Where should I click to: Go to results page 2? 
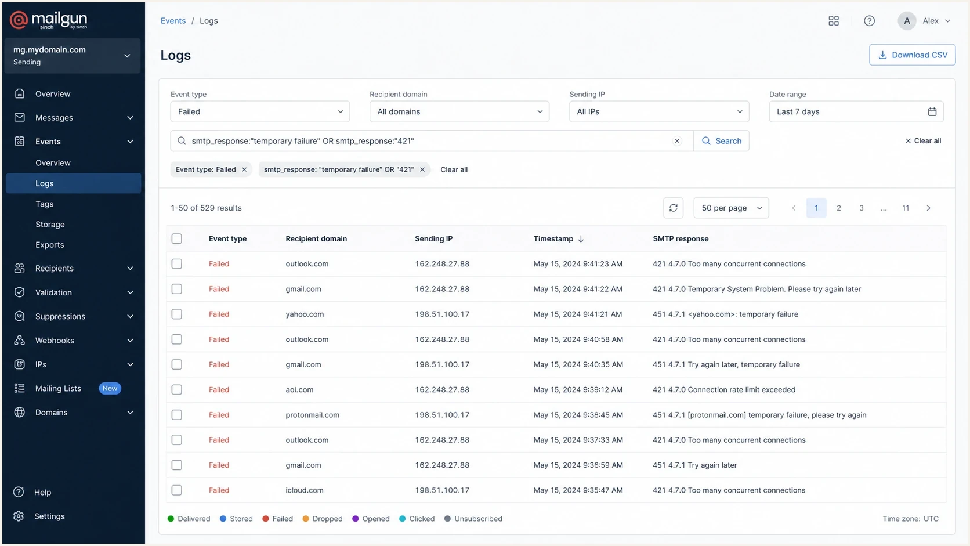pyautogui.click(x=838, y=208)
